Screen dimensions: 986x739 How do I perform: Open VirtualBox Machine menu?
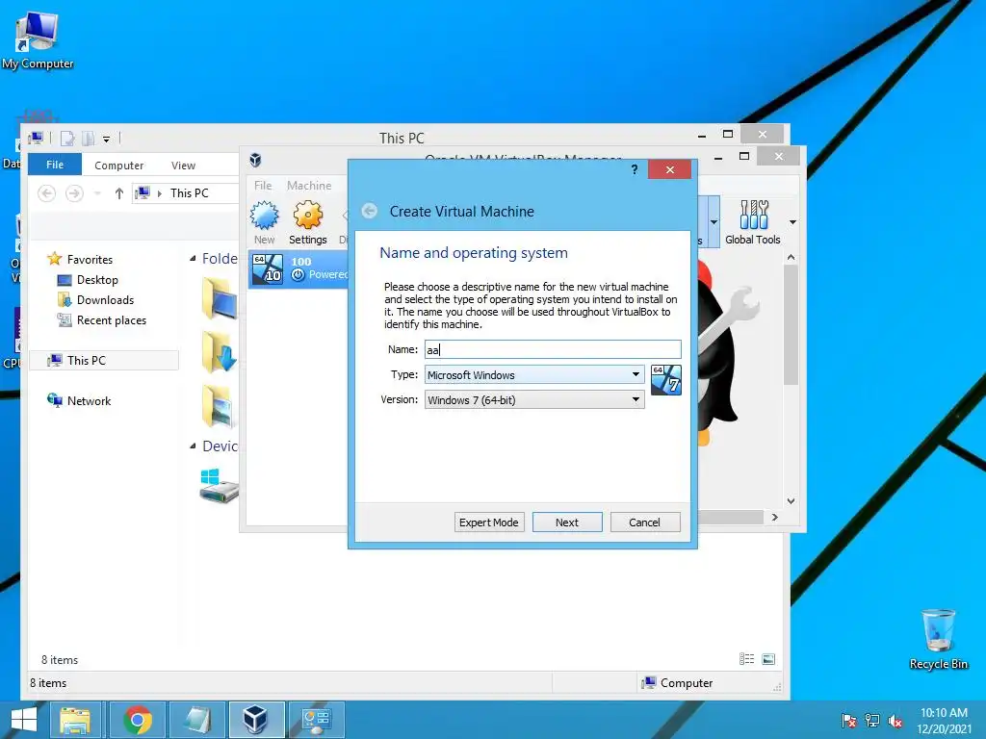click(309, 186)
